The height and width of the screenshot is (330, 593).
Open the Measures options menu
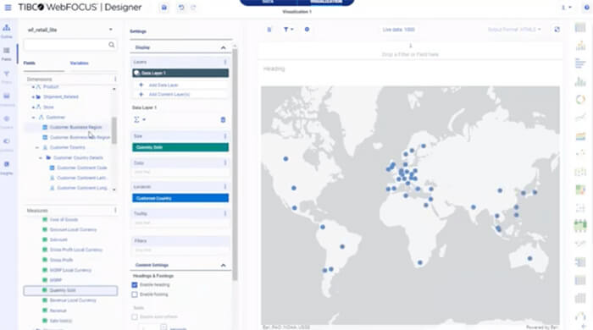click(115, 211)
